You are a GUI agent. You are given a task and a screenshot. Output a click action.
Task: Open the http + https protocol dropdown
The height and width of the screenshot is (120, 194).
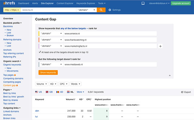click(12, 10)
